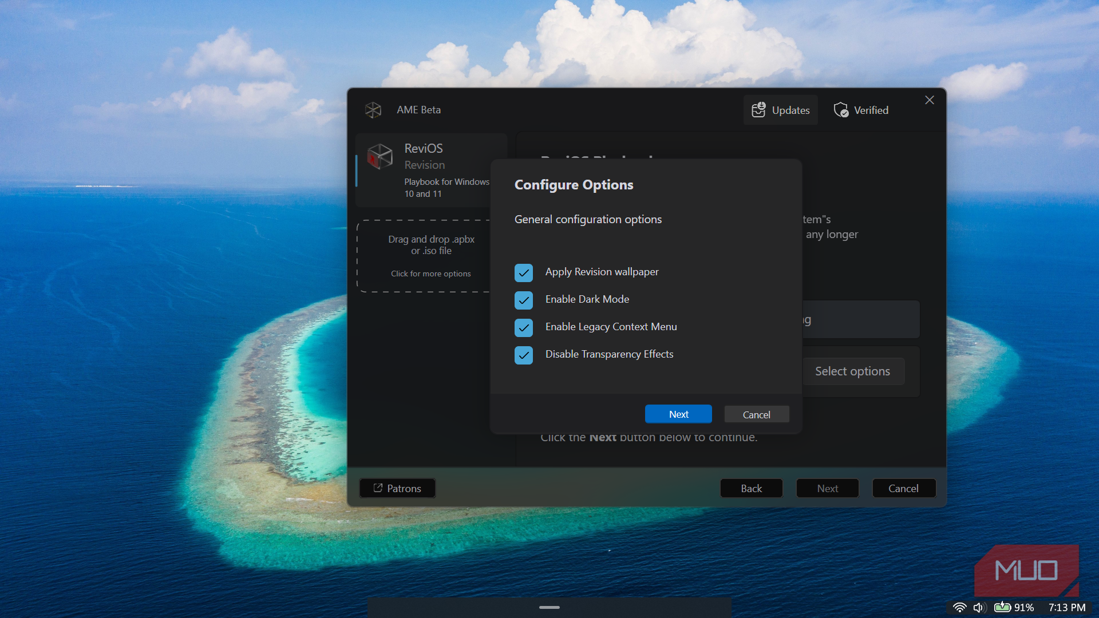Click the Patrons external link icon
The height and width of the screenshot is (618, 1099).
378,488
